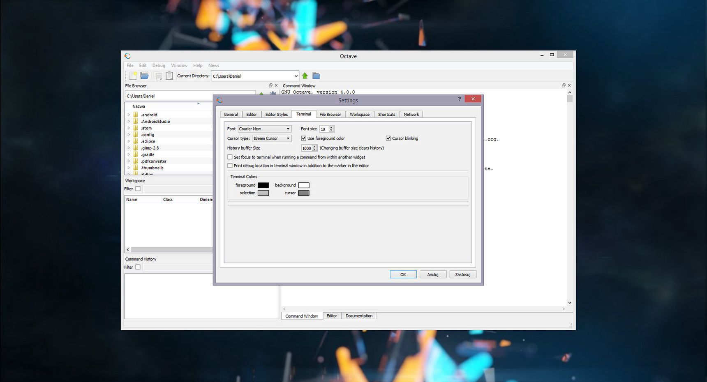This screenshot has height=382, width=707.
Task: Switch to the Editor tab at bottom of Octave
Action: tap(332, 316)
